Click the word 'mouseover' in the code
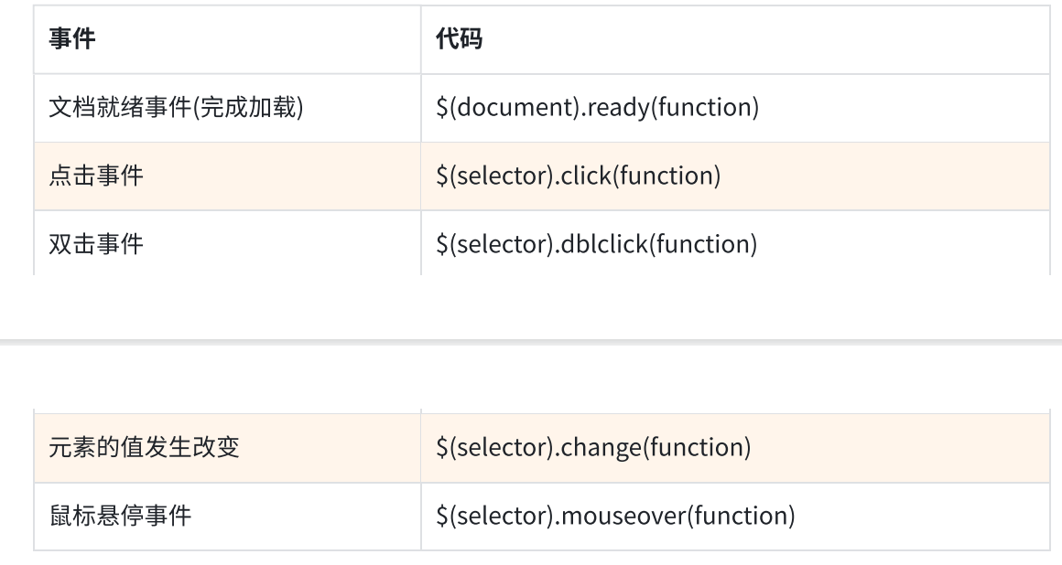This screenshot has width=1062, height=565. (x=622, y=516)
